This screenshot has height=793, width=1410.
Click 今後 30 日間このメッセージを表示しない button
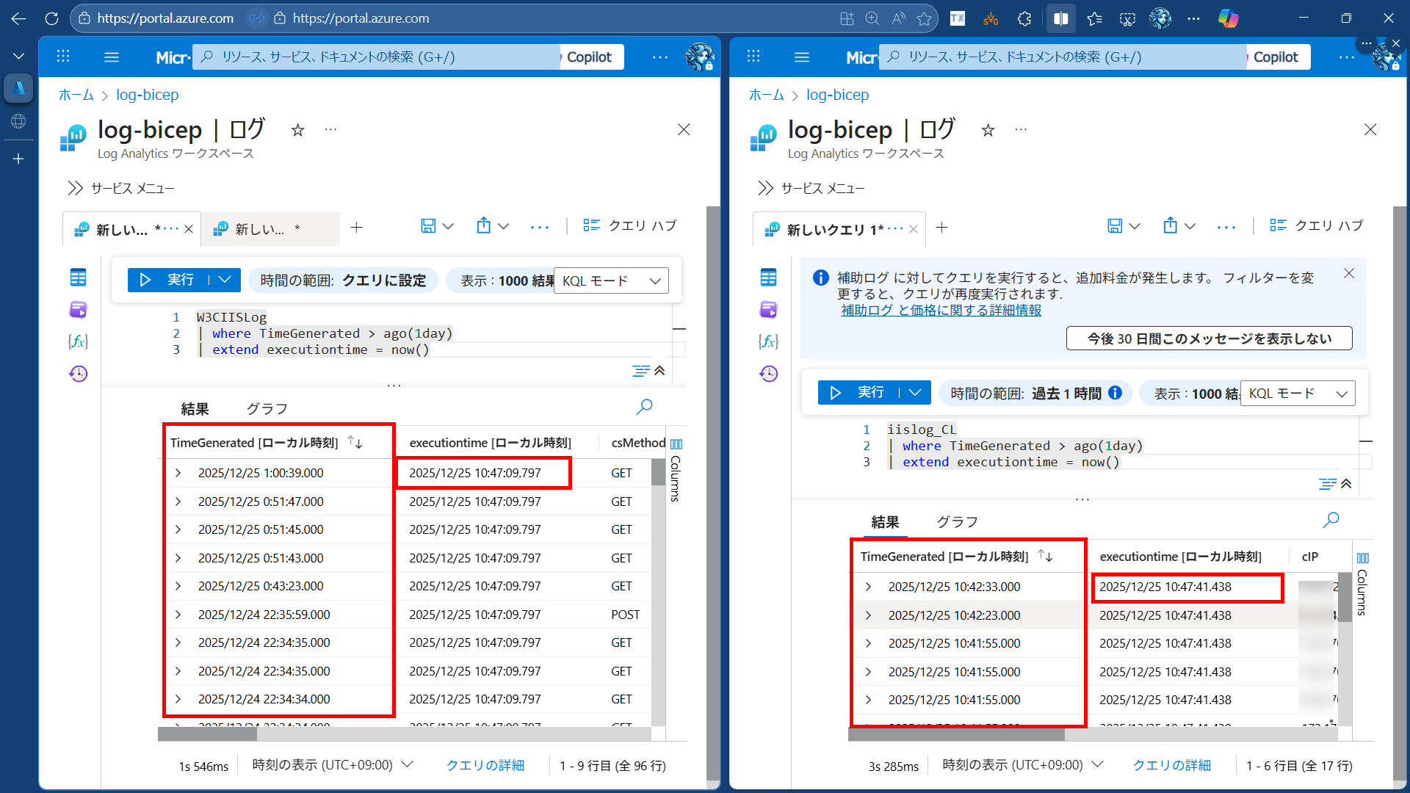1209,338
